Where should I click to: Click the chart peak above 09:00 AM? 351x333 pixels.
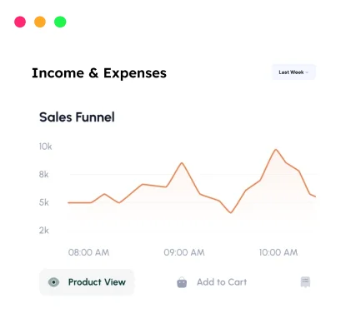pos(182,163)
